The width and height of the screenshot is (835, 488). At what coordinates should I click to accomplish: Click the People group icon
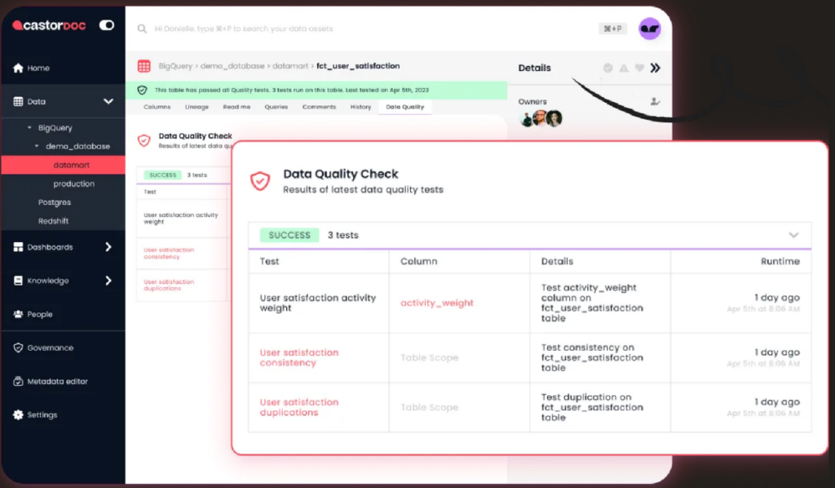18,314
